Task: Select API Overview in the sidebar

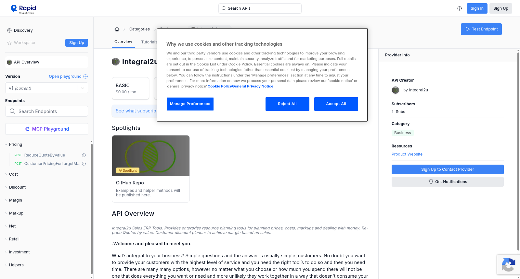Action: (x=46, y=62)
